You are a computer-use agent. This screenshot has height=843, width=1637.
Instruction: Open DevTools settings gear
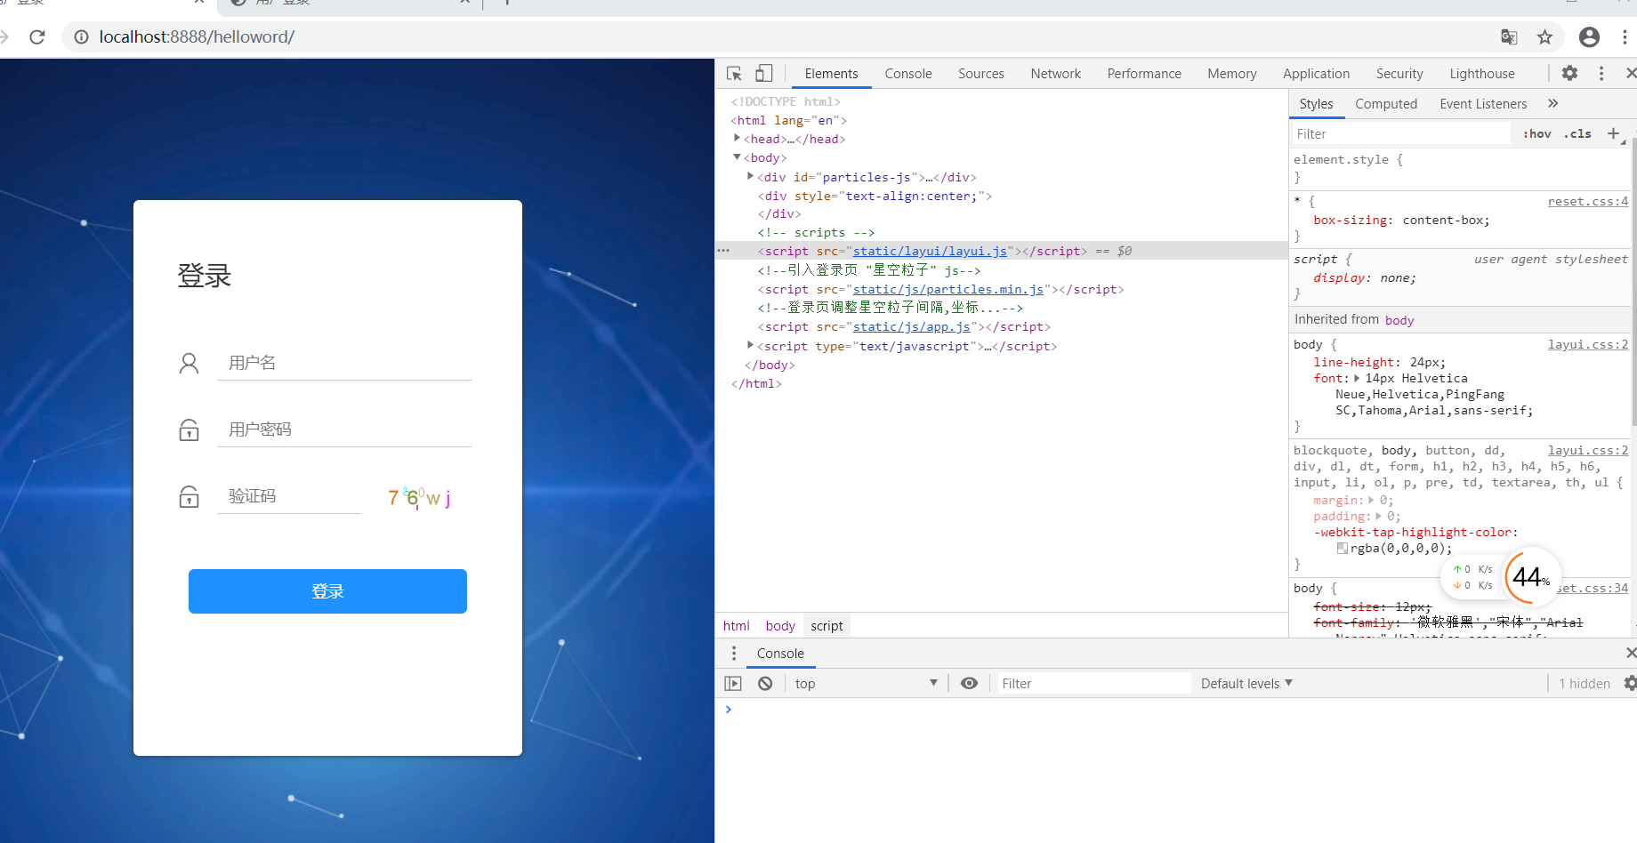(x=1569, y=73)
